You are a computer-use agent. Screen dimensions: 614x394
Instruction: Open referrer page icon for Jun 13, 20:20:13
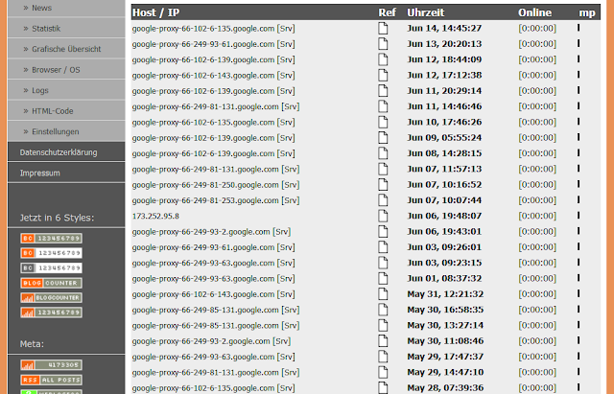point(383,44)
